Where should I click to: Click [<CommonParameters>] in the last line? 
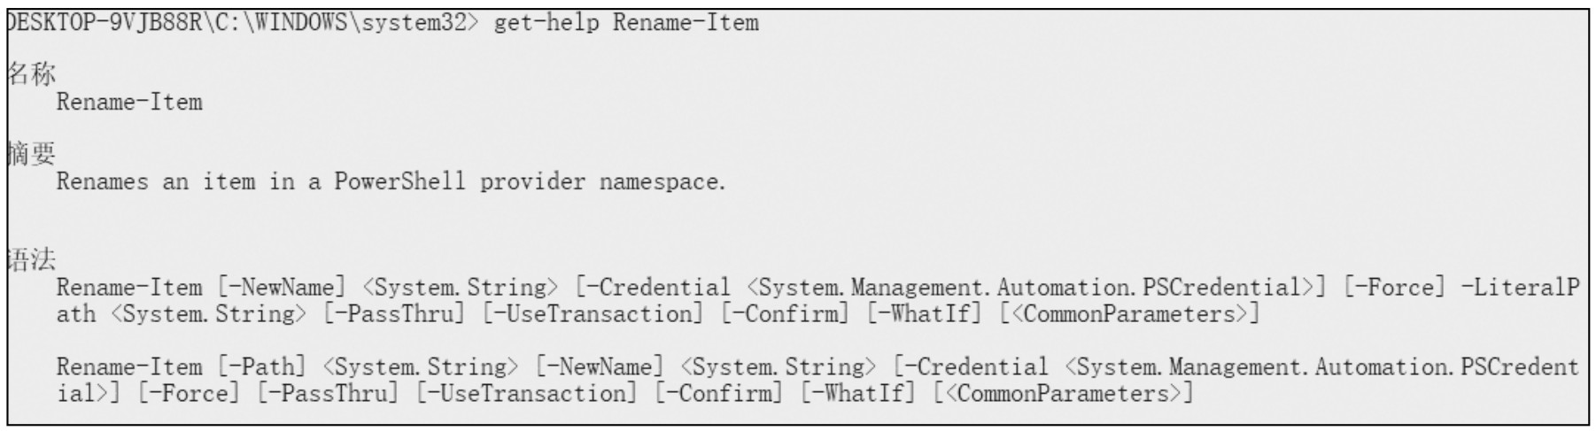tap(1063, 393)
